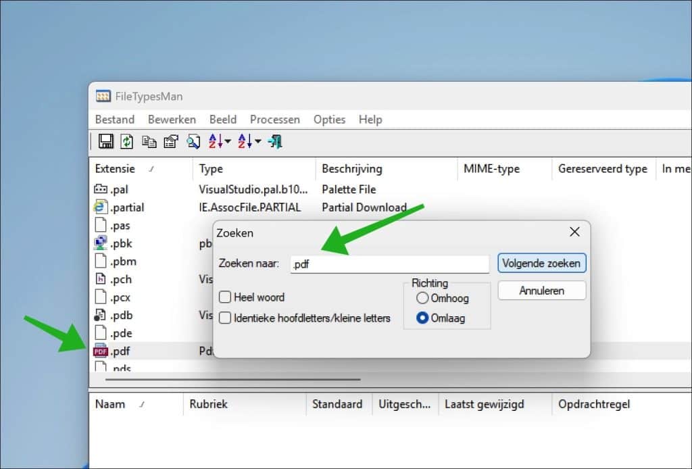The height and width of the screenshot is (469, 692).
Task: Click the Palette File description cell
Action: click(x=349, y=189)
